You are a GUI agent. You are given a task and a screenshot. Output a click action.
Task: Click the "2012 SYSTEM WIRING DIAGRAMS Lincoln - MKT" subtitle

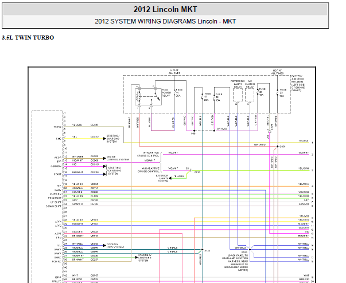tap(165, 21)
